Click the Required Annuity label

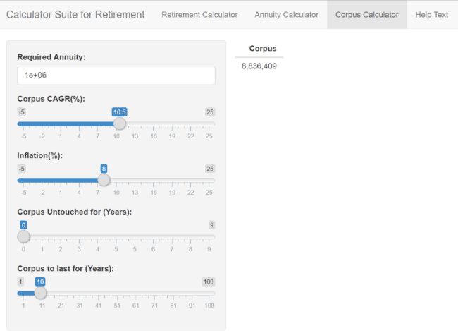pos(51,57)
